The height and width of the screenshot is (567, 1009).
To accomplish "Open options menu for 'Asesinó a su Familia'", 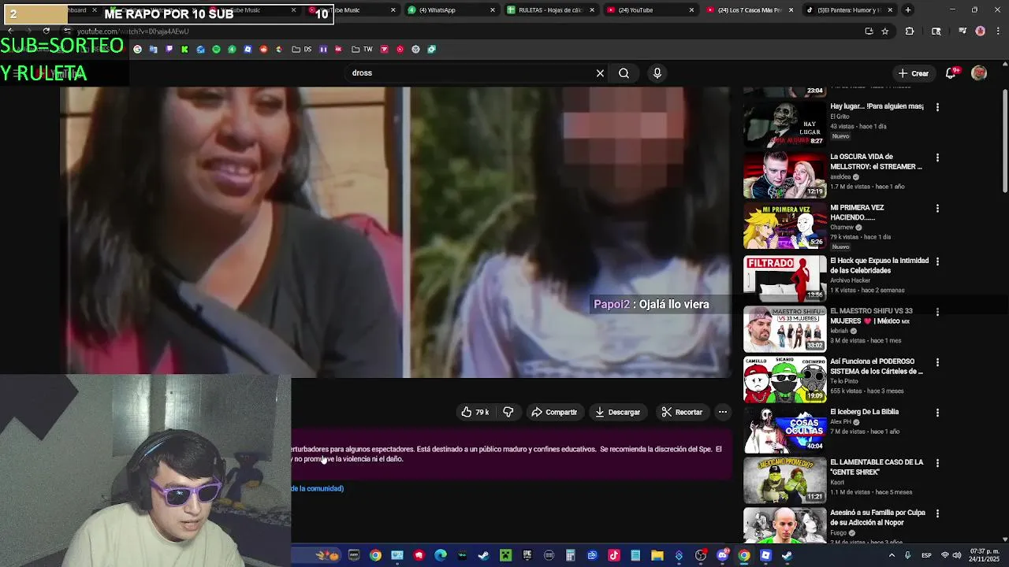I will pyautogui.click(x=937, y=513).
